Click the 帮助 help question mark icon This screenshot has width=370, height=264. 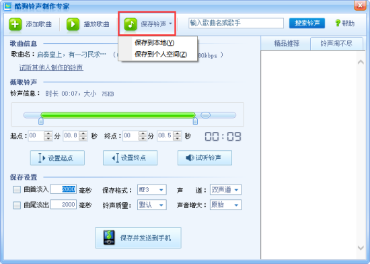click(x=338, y=23)
